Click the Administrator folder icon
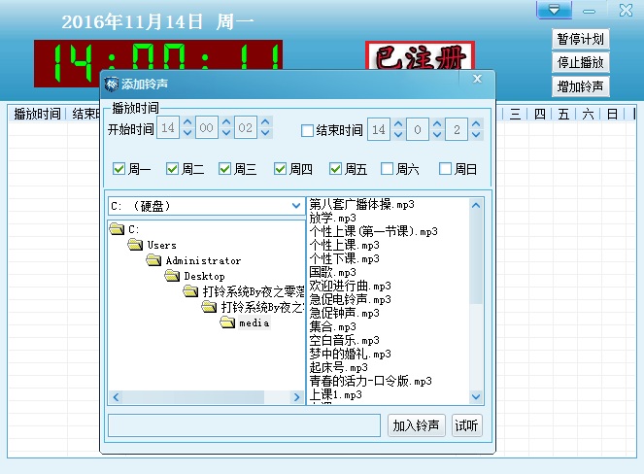 pos(153,261)
